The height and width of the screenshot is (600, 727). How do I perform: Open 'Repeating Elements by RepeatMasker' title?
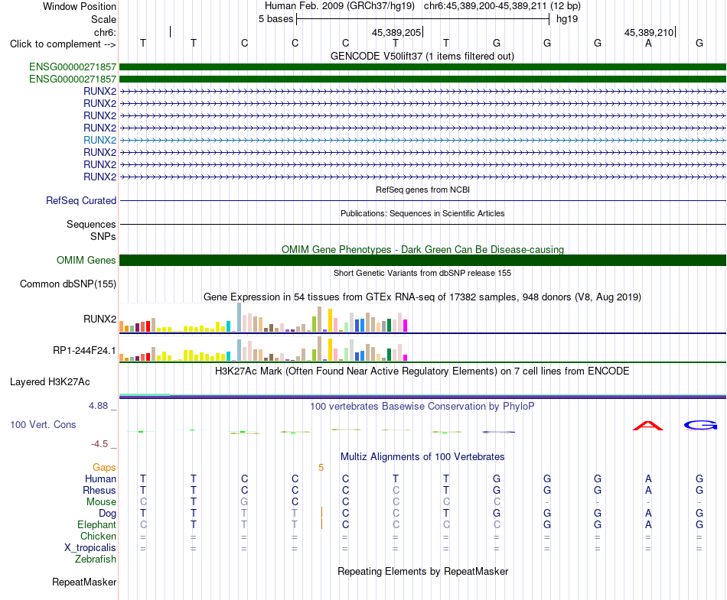click(x=422, y=571)
